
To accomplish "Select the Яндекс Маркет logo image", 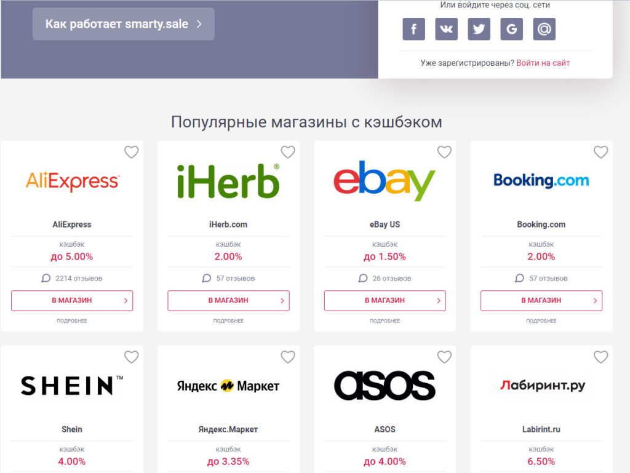I will coord(228,386).
